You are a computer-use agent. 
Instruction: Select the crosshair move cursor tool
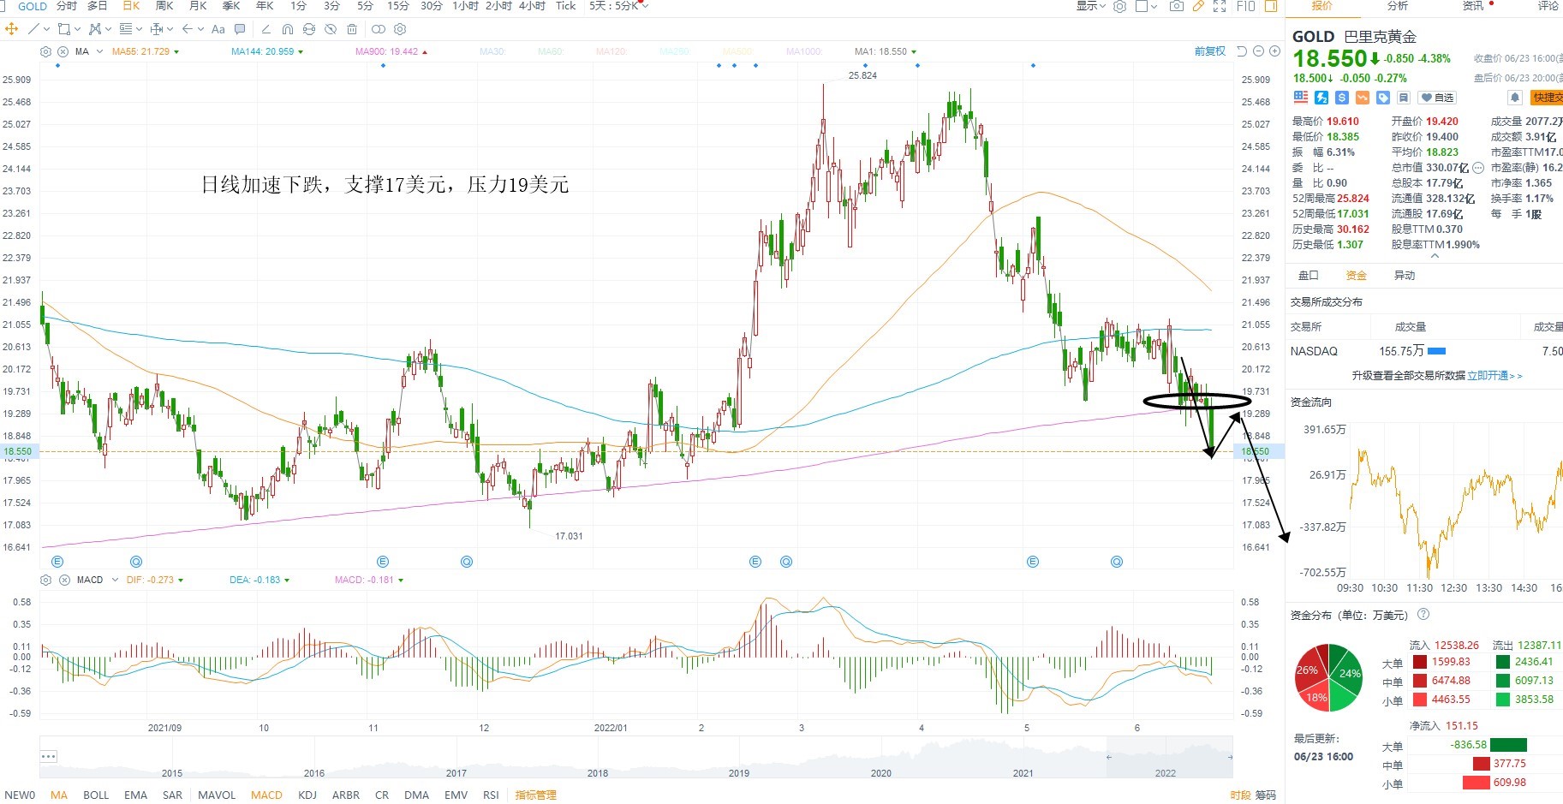pos(11,29)
